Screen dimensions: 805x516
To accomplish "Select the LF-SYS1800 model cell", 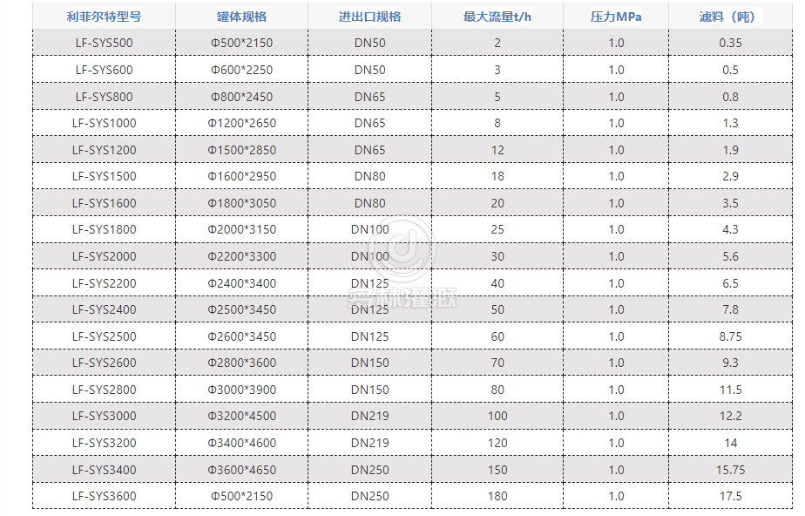I will pyautogui.click(x=104, y=229).
